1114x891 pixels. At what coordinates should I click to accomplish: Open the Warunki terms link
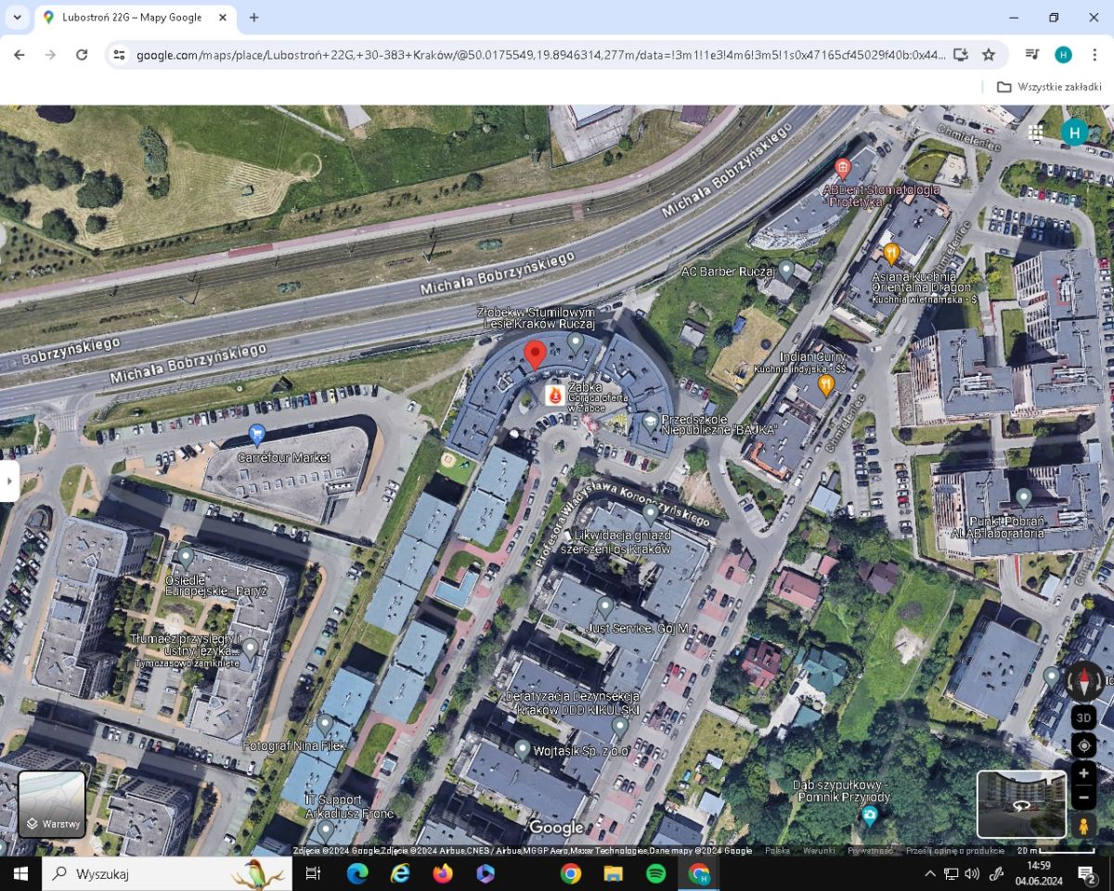point(819,850)
